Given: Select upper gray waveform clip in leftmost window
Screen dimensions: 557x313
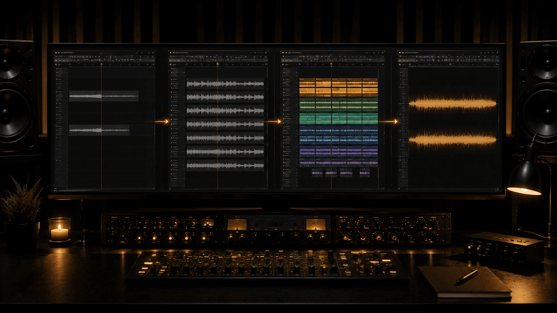Looking at the screenshot, I should [104, 96].
